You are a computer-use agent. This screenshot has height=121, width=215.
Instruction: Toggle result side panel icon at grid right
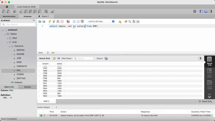200,58
